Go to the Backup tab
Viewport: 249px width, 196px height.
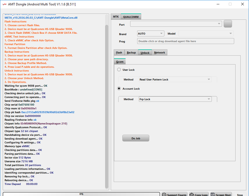point(131,53)
